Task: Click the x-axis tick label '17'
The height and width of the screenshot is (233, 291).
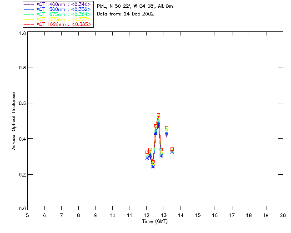Action: [232, 215]
